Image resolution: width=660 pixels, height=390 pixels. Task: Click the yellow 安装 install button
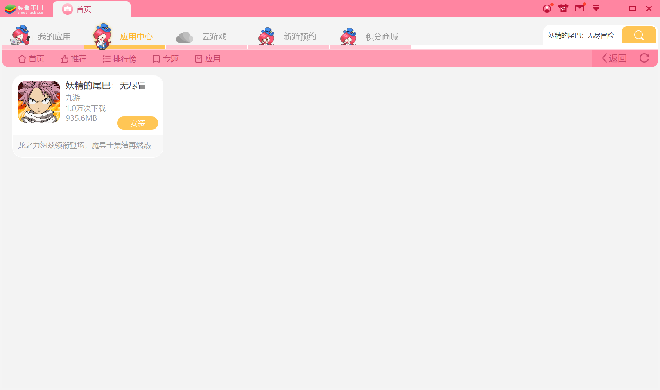138,123
